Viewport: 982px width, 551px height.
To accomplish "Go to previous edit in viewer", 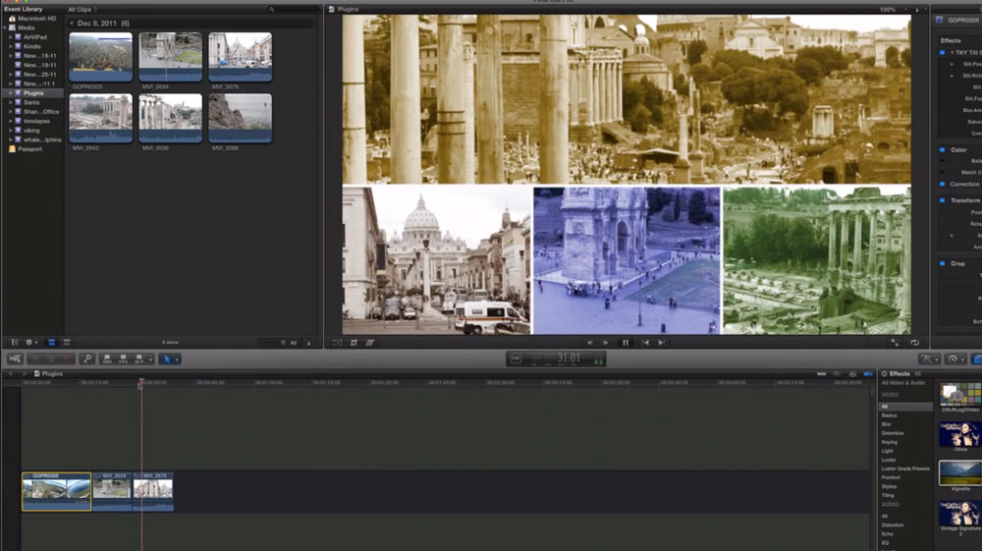I will coord(646,343).
